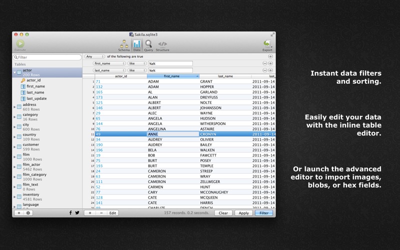The image size is (400, 250).
Task: Click the Sakila.sqlite3 document icon
Action: pos(131,34)
